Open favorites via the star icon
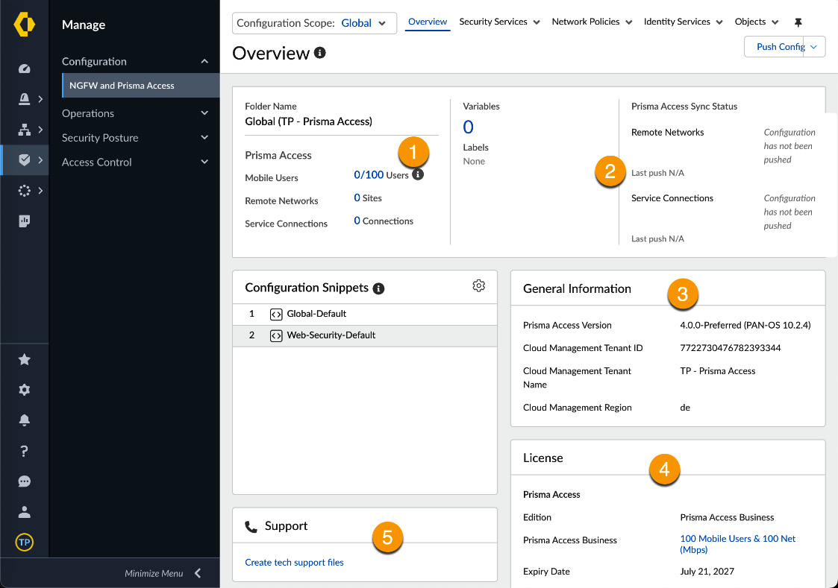Image resolution: width=838 pixels, height=588 pixels. pos(24,360)
